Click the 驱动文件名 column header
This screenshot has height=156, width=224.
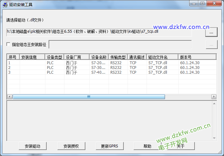[x=162, y=57]
